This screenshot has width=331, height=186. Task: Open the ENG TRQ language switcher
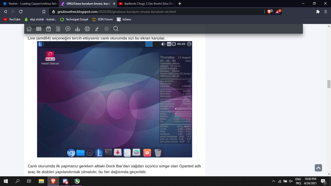click(x=298, y=181)
